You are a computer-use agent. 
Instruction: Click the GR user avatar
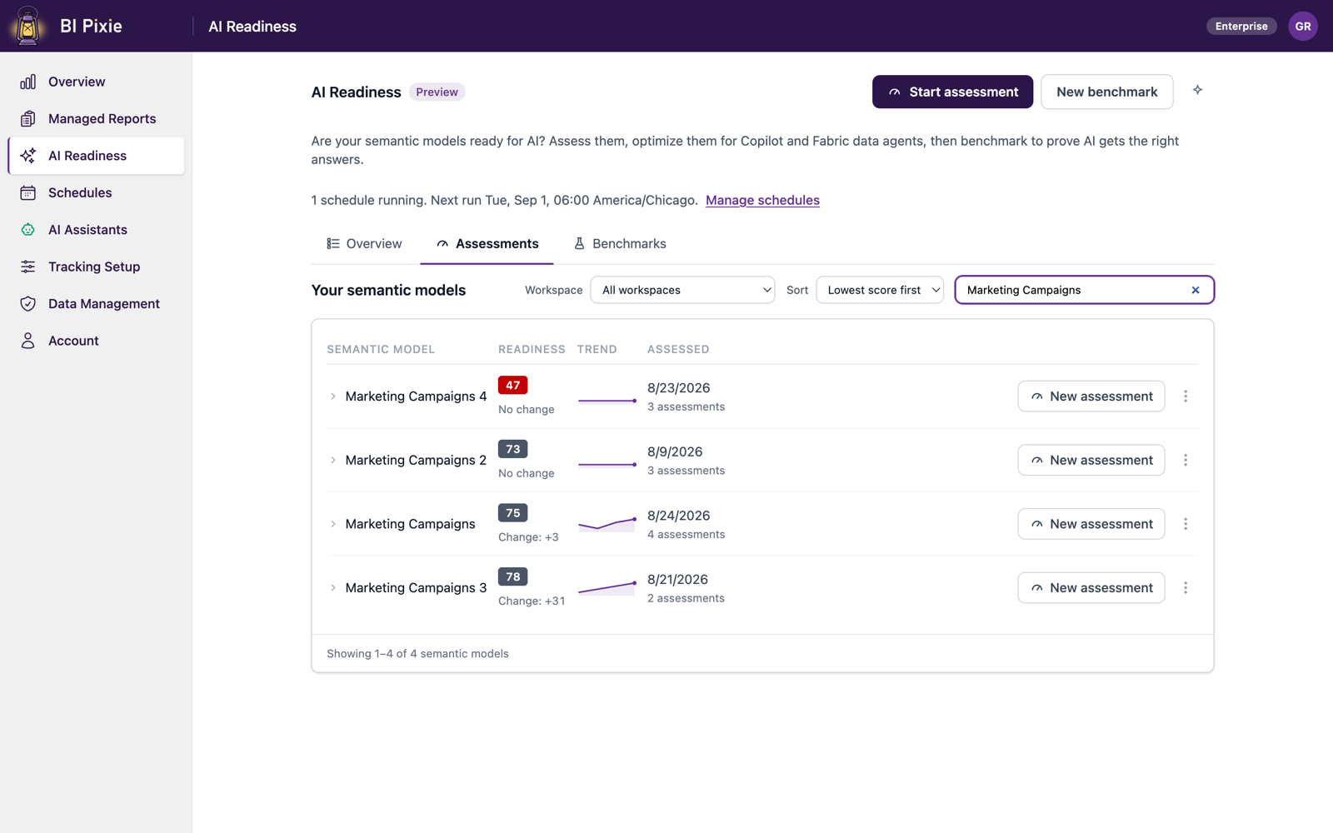click(x=1303, y=26)
